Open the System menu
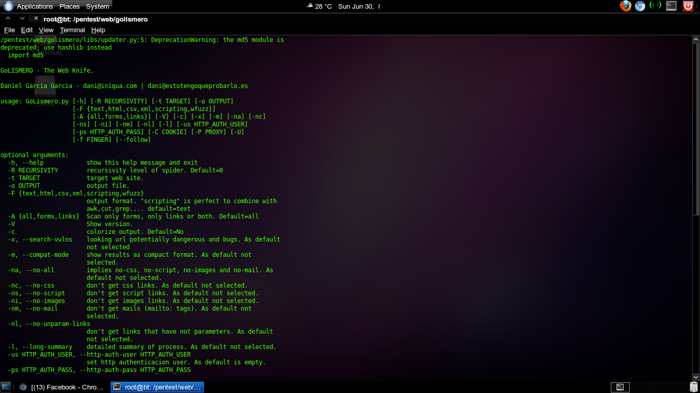 coord(97,6)
